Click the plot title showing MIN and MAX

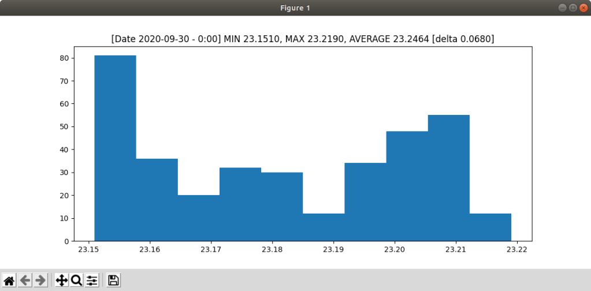pos(303,39)
